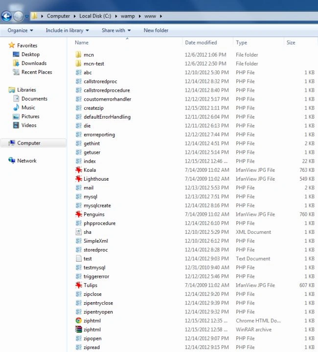Create a New folder

coord(156,30)
